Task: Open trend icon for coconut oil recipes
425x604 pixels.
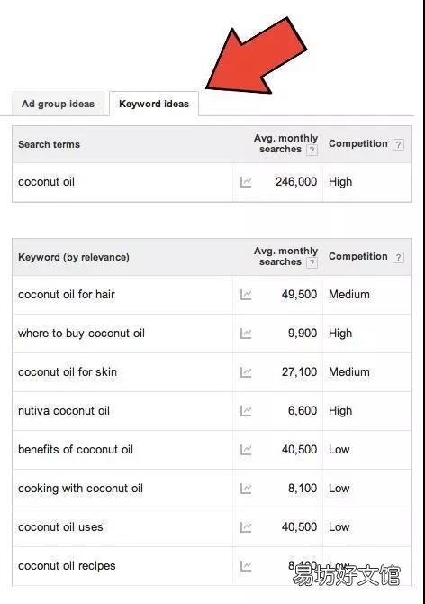Action: (246, 566)
